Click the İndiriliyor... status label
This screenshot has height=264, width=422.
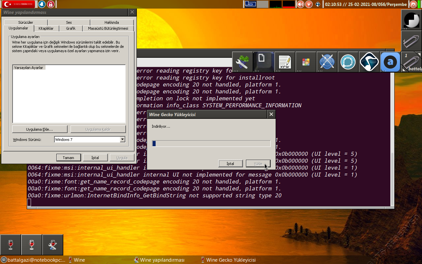(x=161, y=126)
